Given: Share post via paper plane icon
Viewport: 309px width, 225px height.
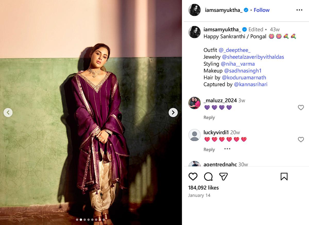Looking at the screenshot, I should pyautogui.click(x=223, y=177).
